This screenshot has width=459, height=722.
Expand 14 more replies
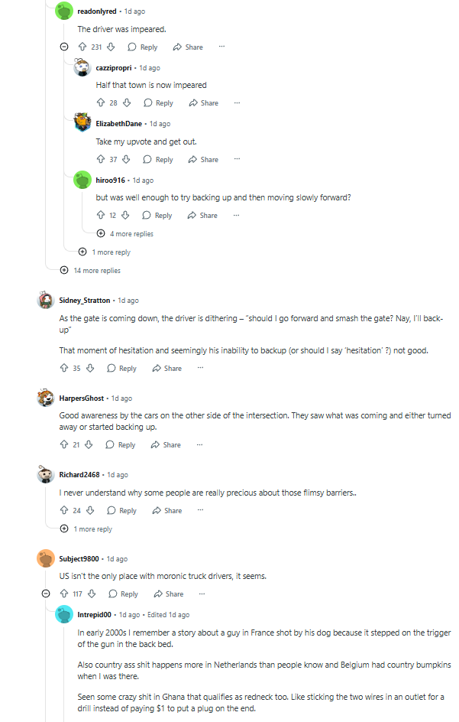(x=64, y=270)
